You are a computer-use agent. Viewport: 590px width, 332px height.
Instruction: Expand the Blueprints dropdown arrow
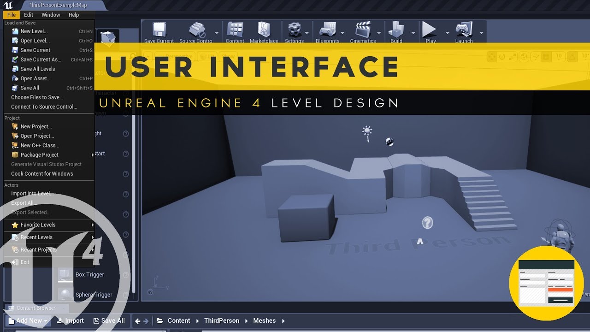342,33
